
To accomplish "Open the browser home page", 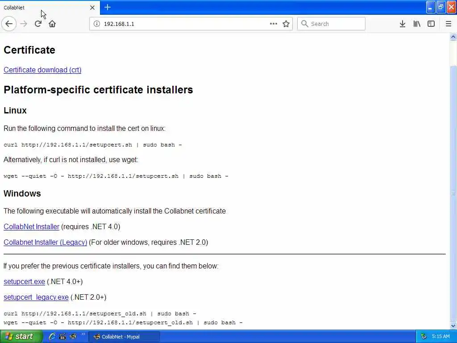I will (52, 24).
